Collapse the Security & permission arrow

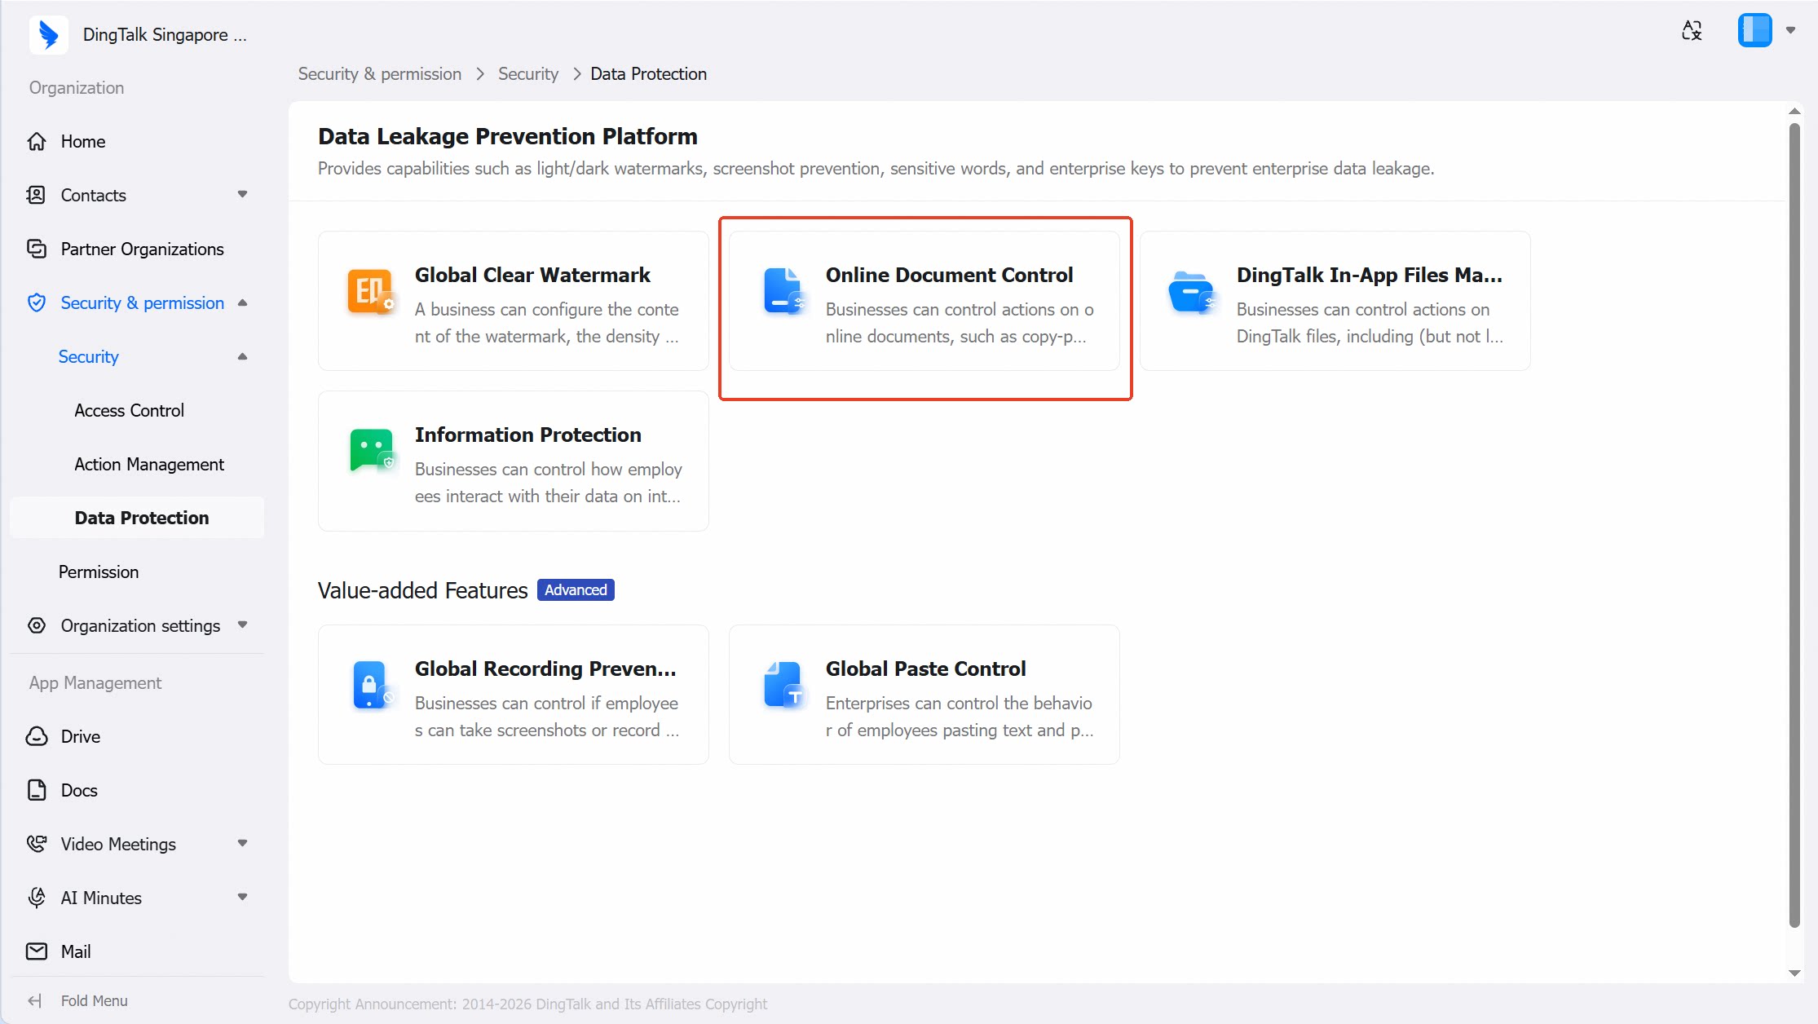pyautogui.click(x=242, y=302)
